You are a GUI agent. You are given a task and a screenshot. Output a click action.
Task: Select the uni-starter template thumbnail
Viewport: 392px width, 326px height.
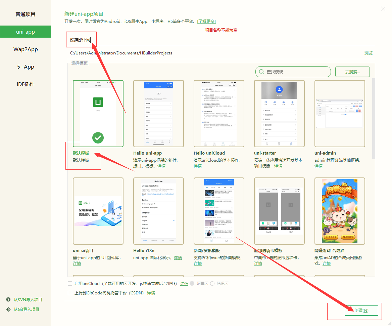tap(279, 113)
